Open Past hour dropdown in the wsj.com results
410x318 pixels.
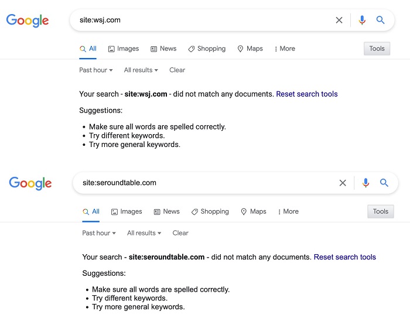pos(96,70)
